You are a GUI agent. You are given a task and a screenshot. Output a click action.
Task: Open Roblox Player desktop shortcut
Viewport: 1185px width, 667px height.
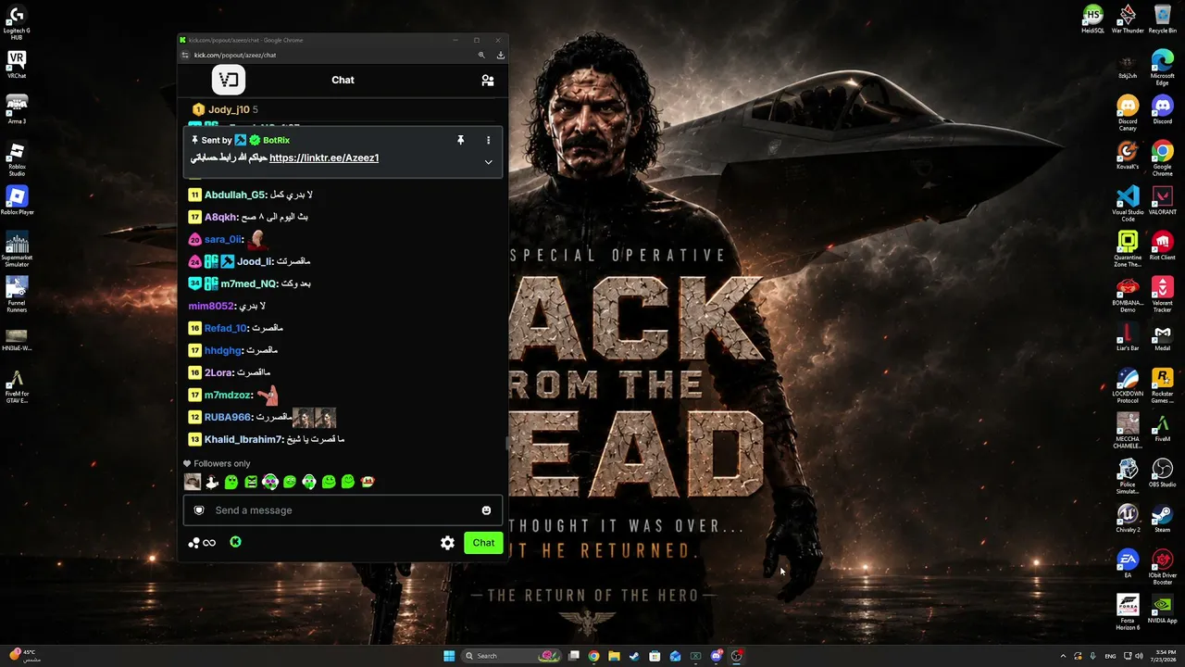(17, 201)
